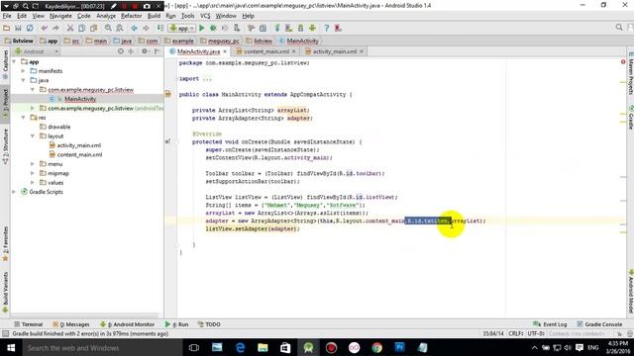This screenshot has width=634, height=356.
Task: Click the Search Everywhere magnifier icon
Action: coord(619,28)
